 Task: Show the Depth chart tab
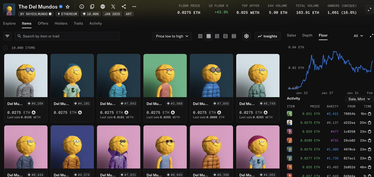pos(307,35)
